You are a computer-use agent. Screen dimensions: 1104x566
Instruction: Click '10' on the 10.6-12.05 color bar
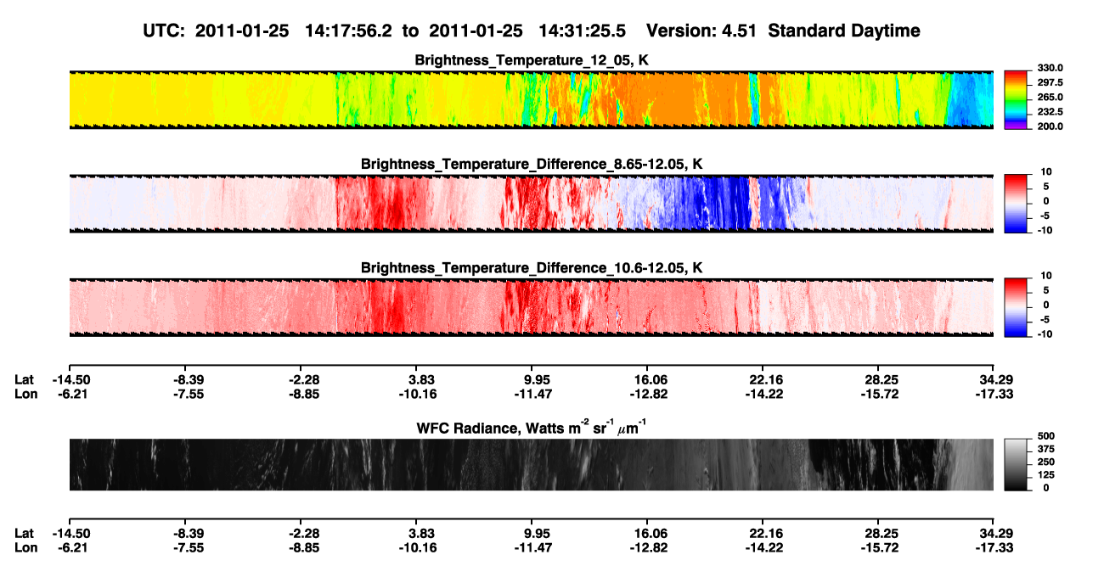pyautogui.click(x=1046, y=276)
